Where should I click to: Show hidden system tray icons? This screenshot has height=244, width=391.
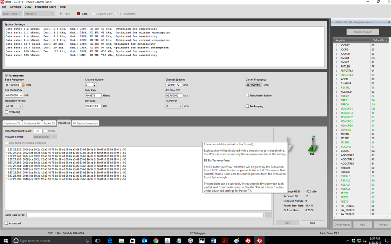coord(347,241)
